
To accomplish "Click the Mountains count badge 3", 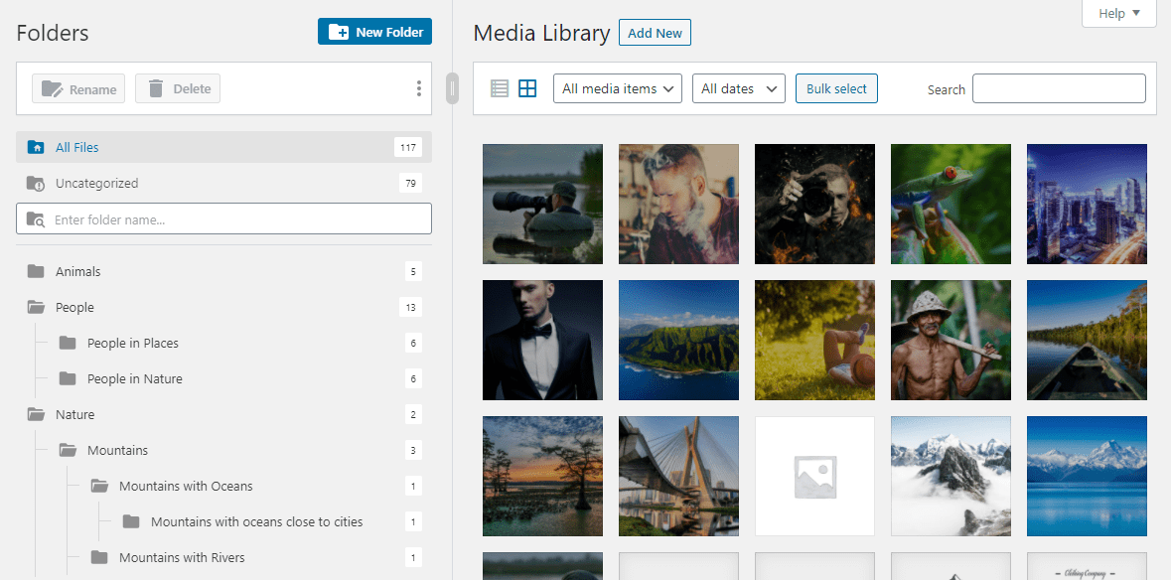I will click(413, 450).
